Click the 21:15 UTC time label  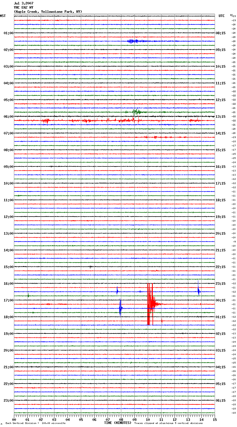click(x=221, y=250)
